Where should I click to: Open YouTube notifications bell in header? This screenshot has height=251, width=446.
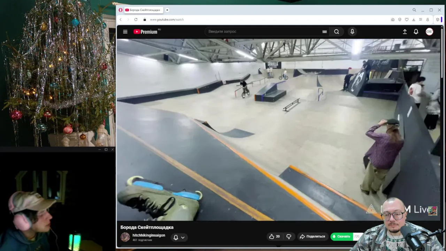point(416,31)
